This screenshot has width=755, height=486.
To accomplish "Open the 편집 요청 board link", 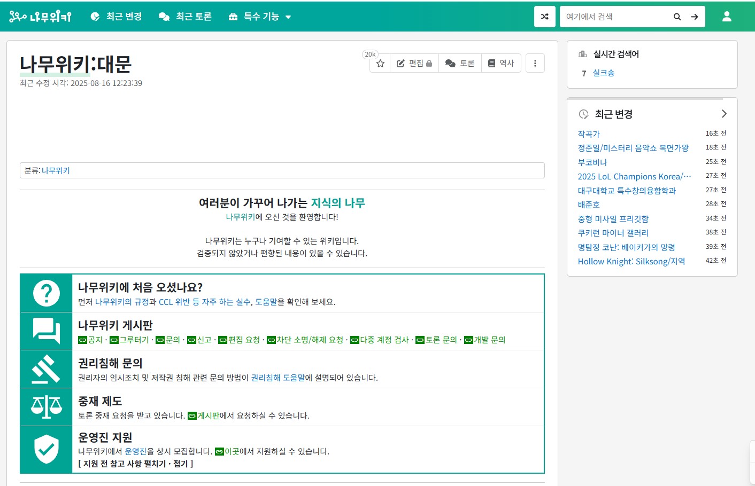I will pyautogui.click(x=239, y=340).
